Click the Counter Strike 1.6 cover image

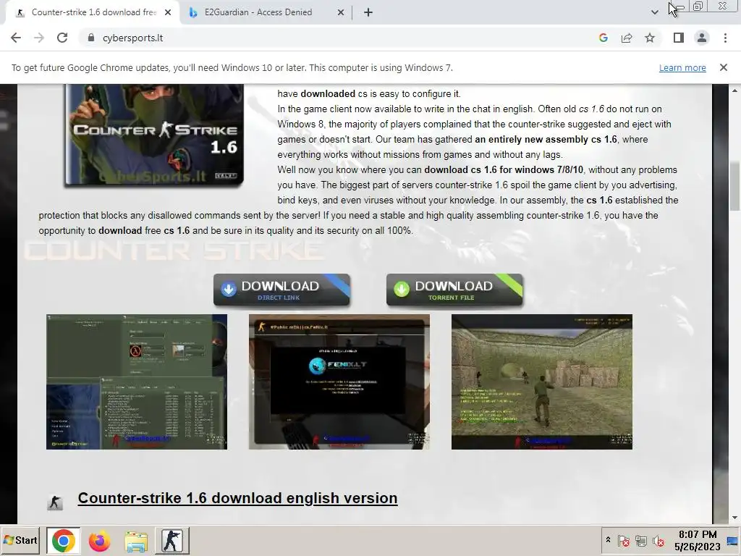[155, 134]
